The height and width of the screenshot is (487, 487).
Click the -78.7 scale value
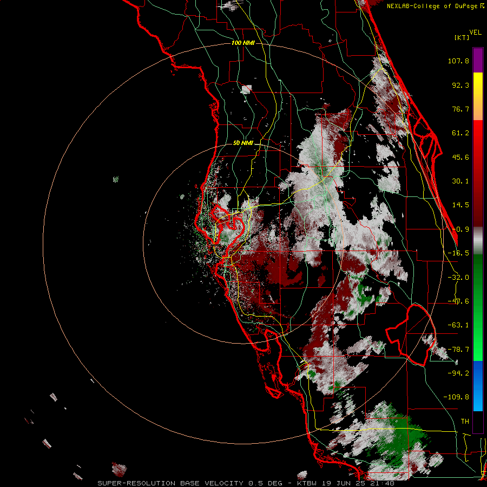click(458, 350)
